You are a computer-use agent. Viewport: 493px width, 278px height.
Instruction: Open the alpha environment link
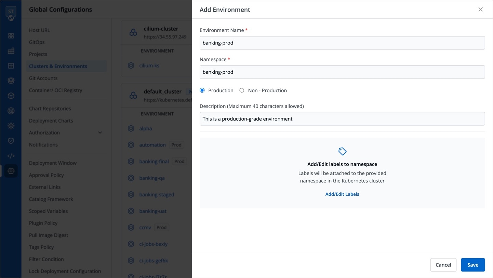pos(145,128)
